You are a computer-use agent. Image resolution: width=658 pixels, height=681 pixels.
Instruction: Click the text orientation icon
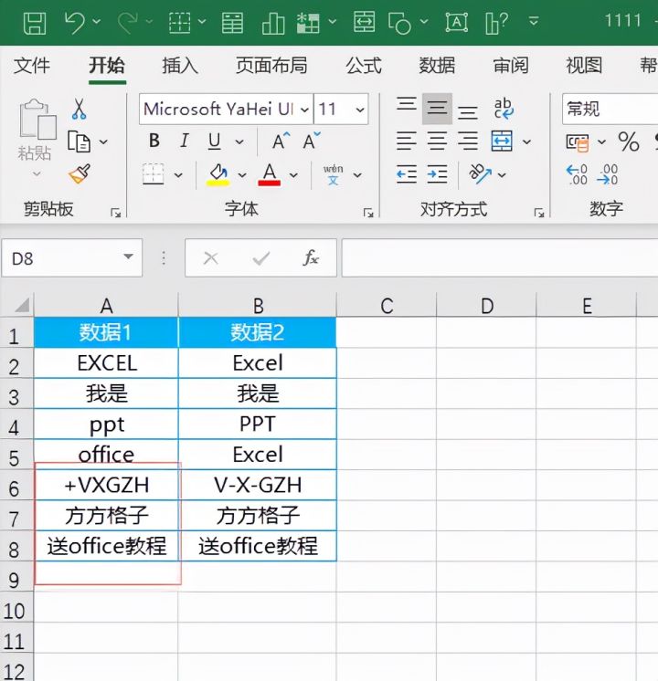click(x=480, y=173)
